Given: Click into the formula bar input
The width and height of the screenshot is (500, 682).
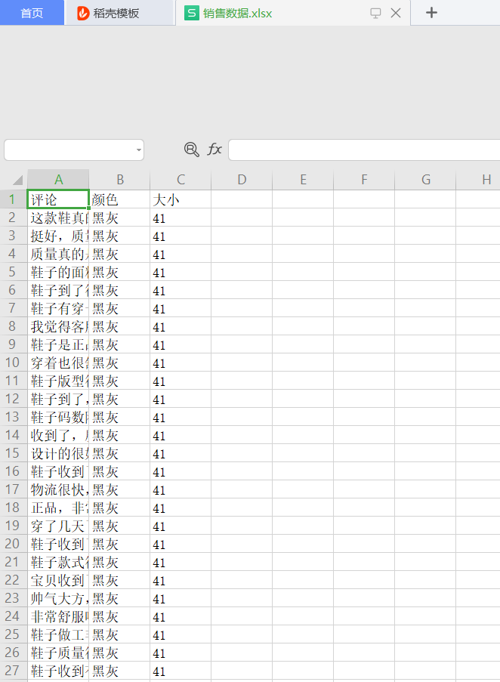Looking at the screenshot, I should click(x=364, y=150).
